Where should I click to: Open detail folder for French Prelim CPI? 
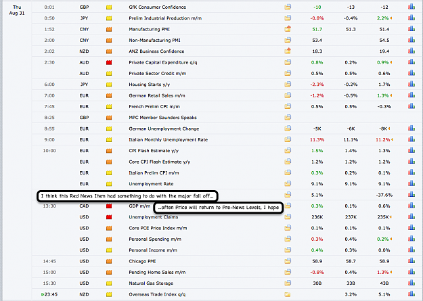point(288,106)
